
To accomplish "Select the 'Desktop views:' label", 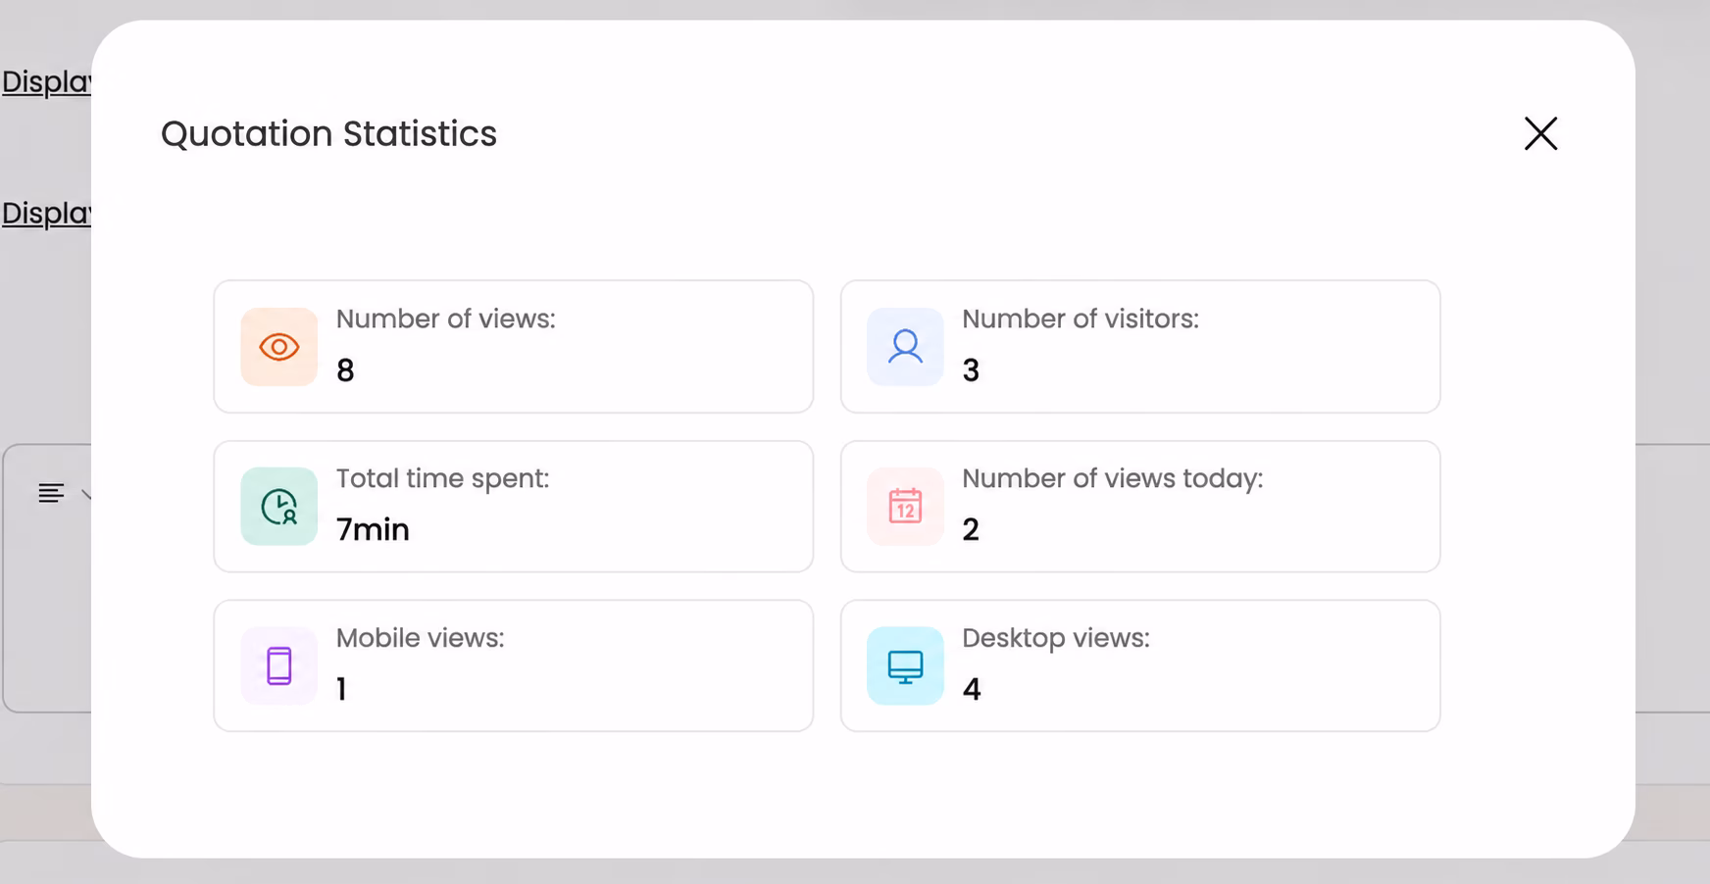I will coord(1056,638).
